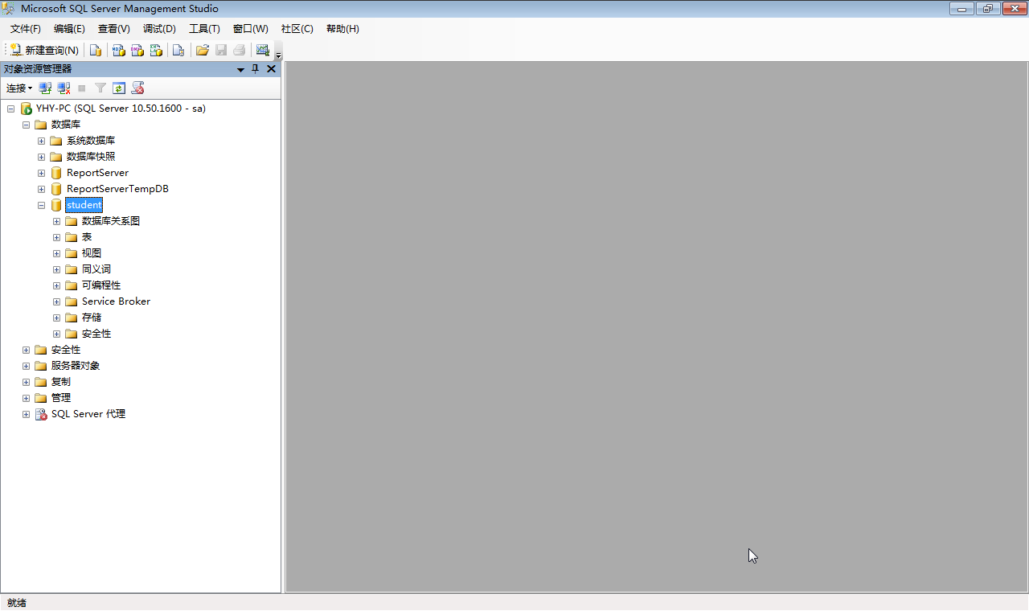Expand the 数据库关系图 folder
The width and height of the screenshot is (1029, 611).
(x=56, y=221)
